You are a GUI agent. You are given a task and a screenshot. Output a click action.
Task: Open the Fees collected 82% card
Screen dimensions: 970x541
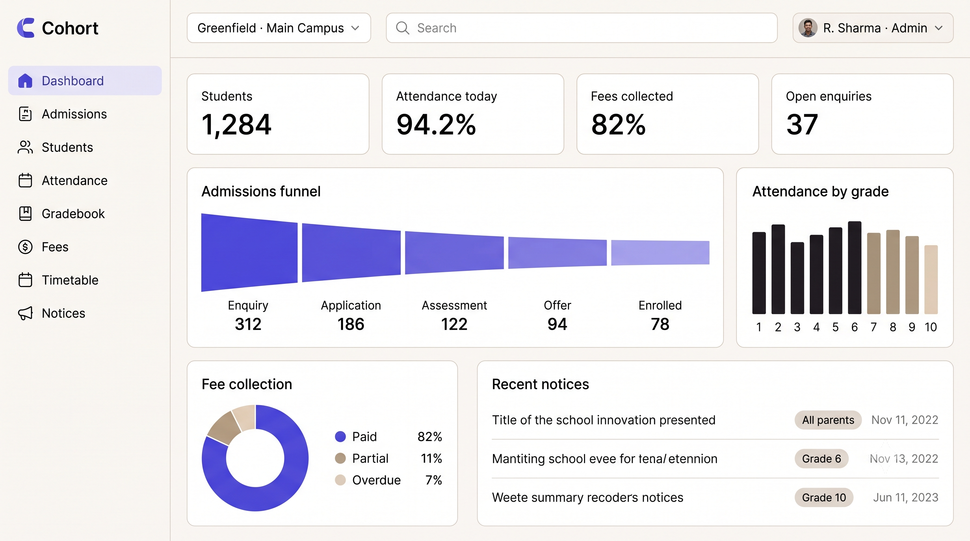click(667, 114)
